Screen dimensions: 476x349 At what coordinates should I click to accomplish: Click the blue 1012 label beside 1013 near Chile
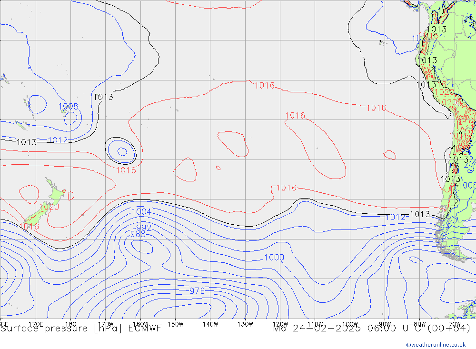pos(396,217)
